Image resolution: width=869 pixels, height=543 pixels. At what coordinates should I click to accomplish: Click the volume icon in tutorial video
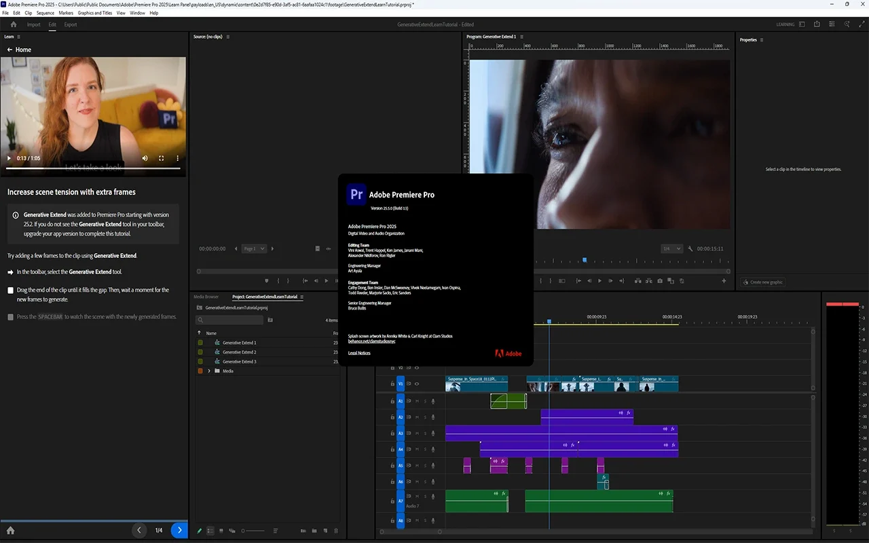click(x=145, y=158)
